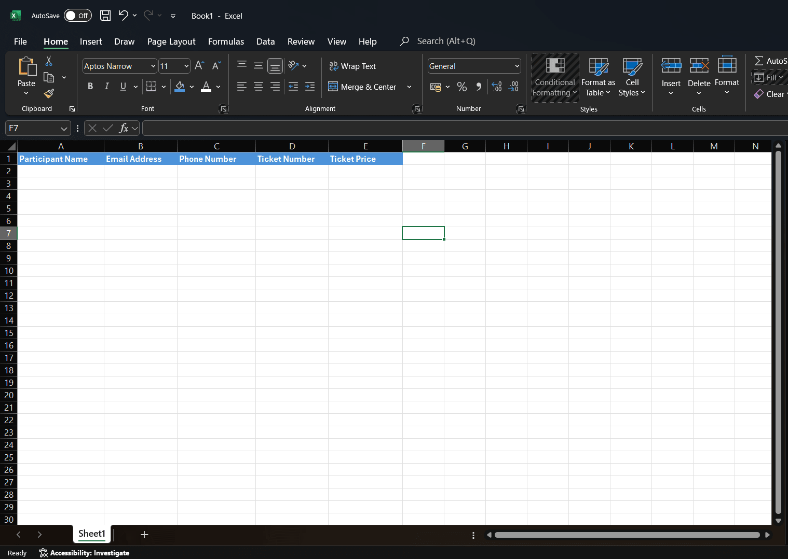Click the Comma Style icon

(x=479, y=87)
